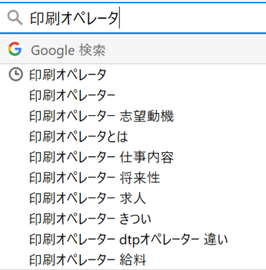Click the word 志望動機 in suggestions

pyautogui.click(x=147, y=116)
